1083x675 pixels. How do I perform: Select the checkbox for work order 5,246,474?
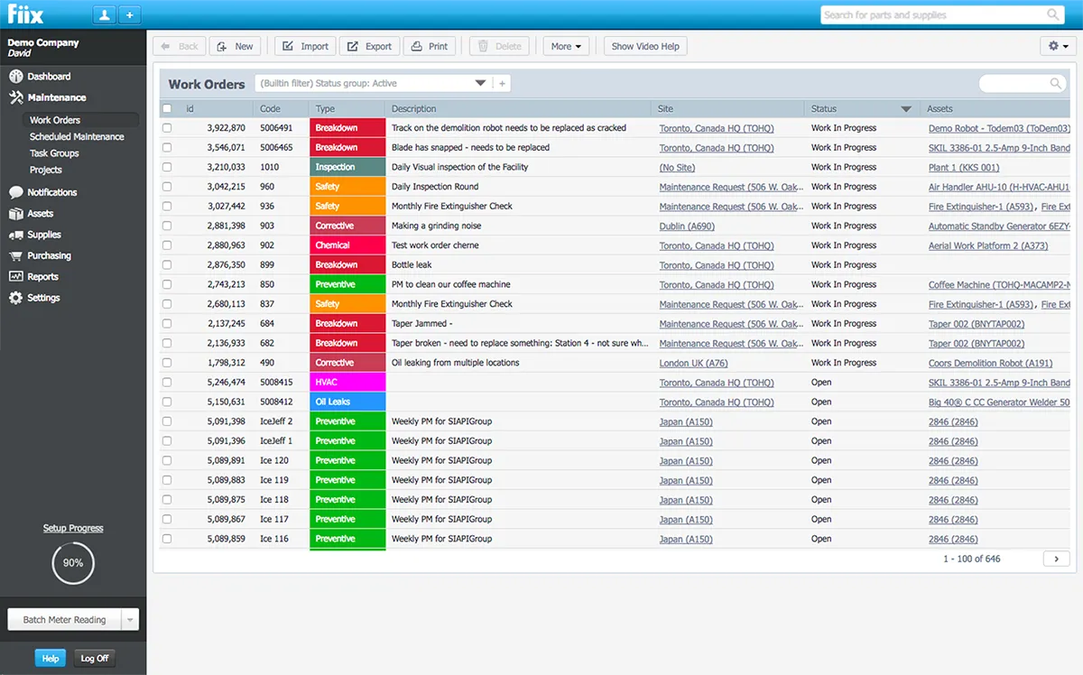tap(166, 383)
